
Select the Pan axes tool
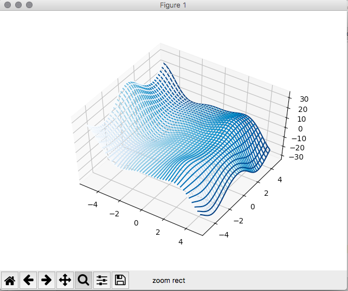pyautogui.click(x=65, y=280)
